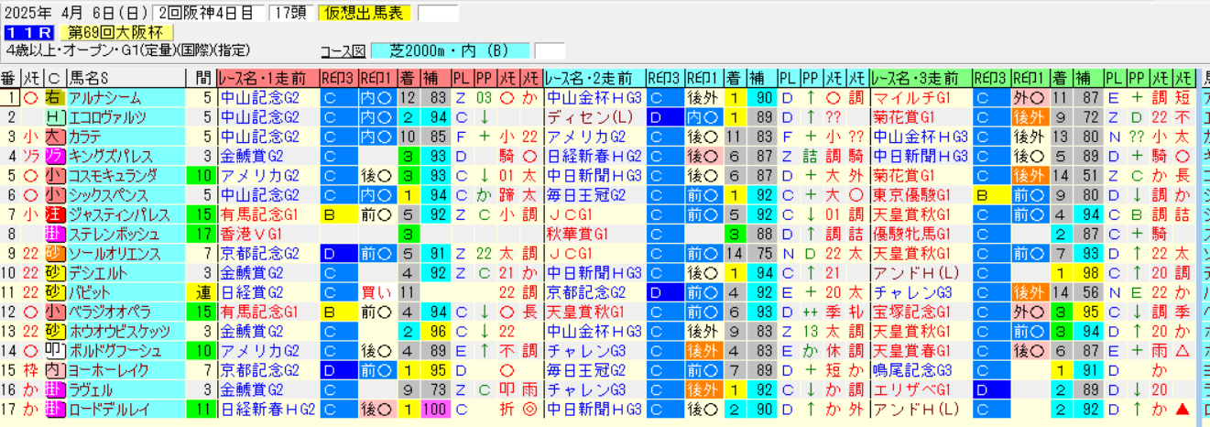Click the 右 class badge beside アルナシーム
Viewport: 1210px width, 427px height.
[54, 98]
